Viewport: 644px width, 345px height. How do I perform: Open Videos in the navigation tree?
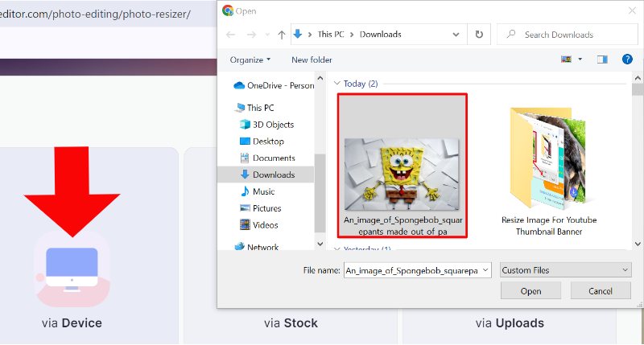258,225
